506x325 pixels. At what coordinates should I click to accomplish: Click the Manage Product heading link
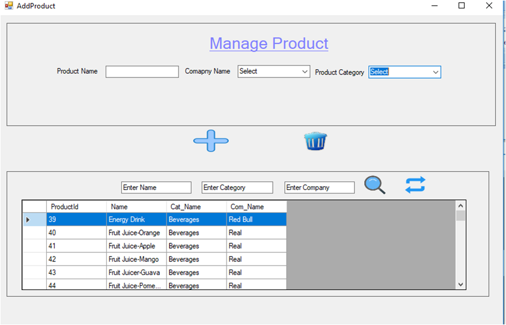[x=269, y=43]
